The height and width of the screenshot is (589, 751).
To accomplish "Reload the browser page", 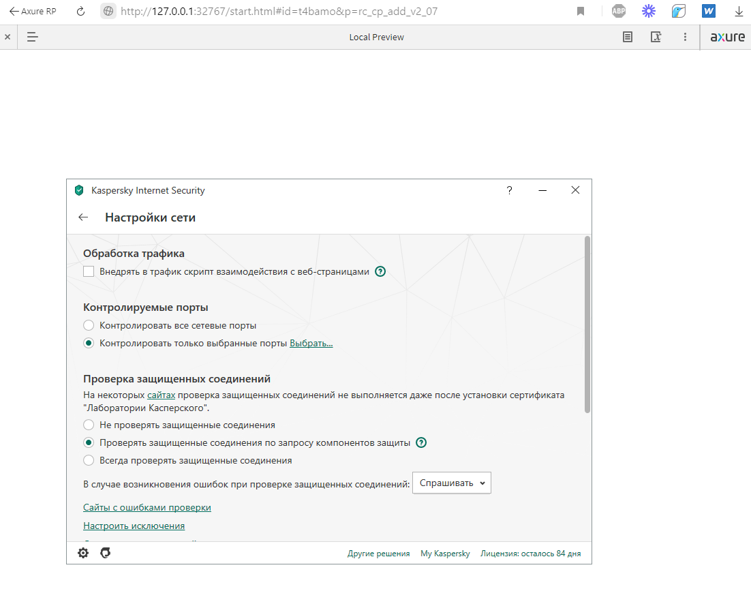I will (x=80, y=11).
